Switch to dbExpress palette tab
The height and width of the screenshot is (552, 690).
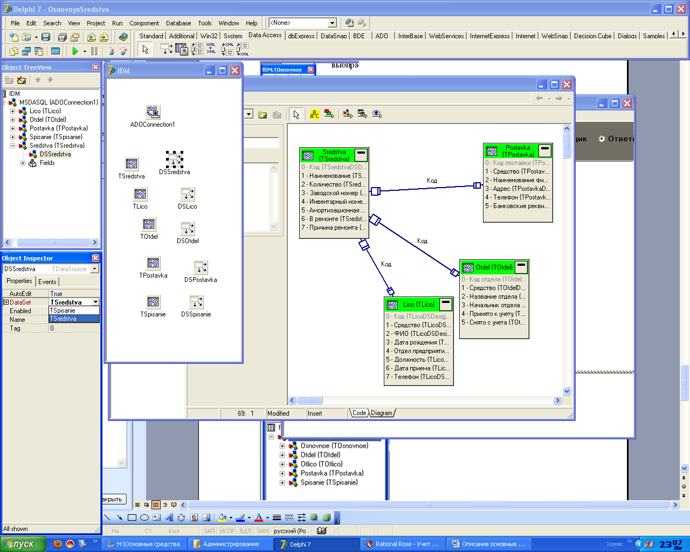301,36
